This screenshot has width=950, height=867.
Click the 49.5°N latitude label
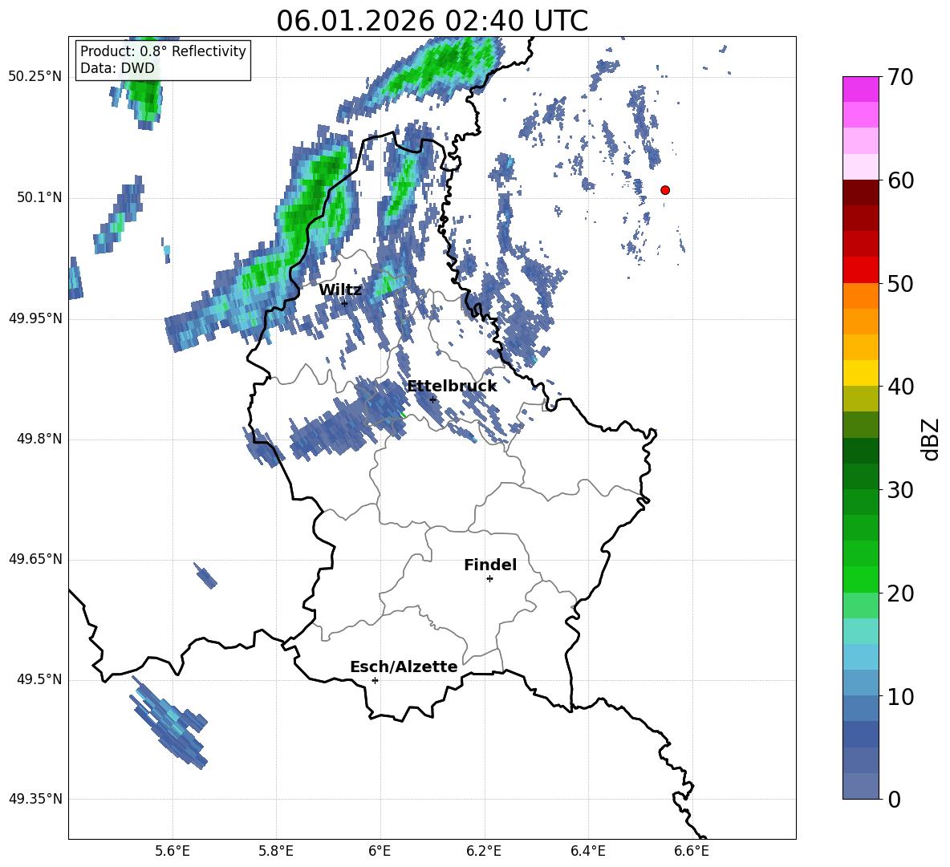[x=39, y=679]
